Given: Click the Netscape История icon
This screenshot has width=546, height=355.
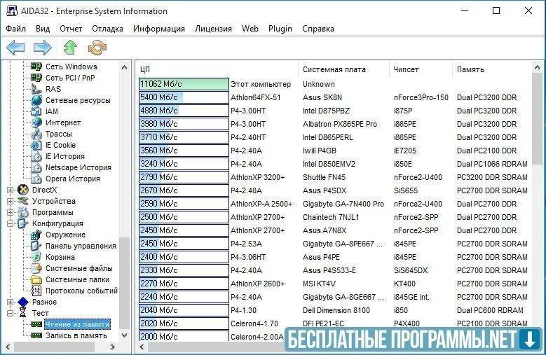Looking at the screenshot, I should 36,167.
